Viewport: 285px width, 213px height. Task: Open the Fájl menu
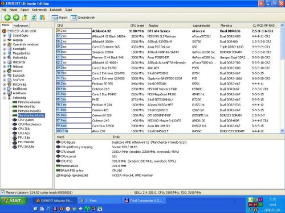(x=4, y=10)
